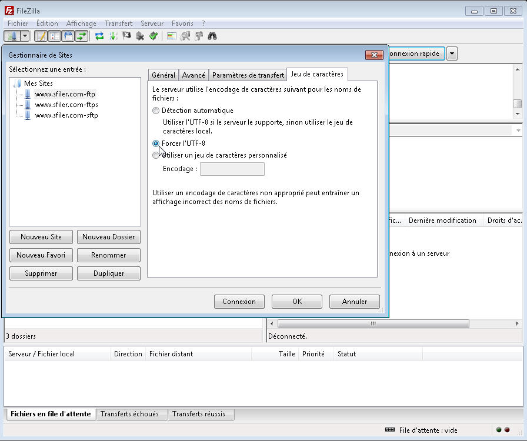The height and width of the screenshot is (441, 527).
Task: Expand the remote site path dropdown
Action: tap(518, 131)
